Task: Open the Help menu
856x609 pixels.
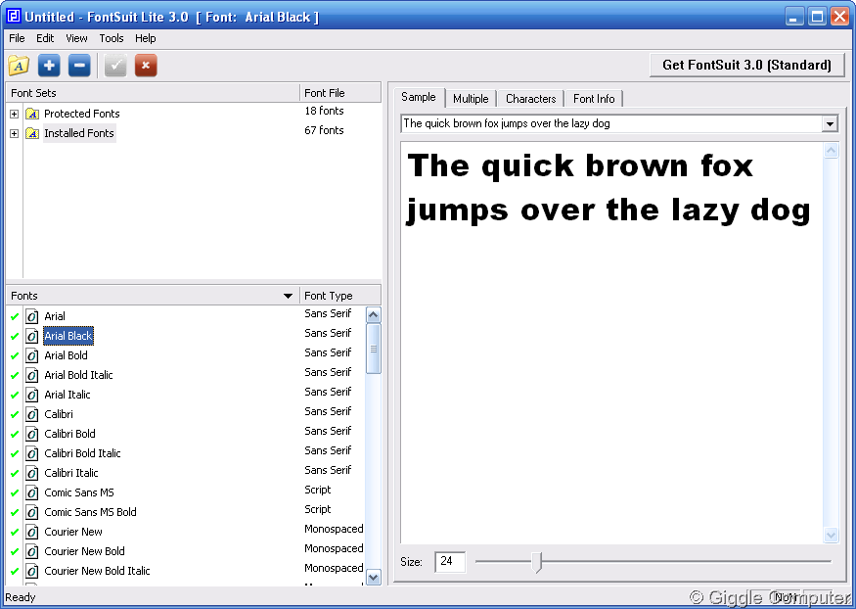Action: pos(146,38)
